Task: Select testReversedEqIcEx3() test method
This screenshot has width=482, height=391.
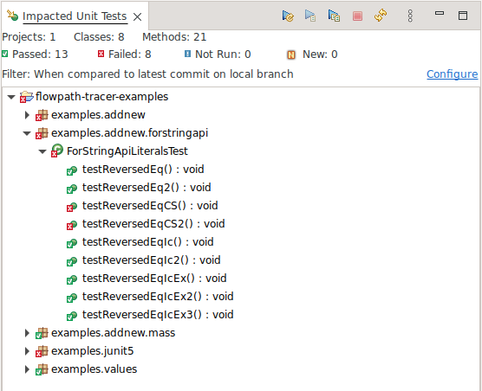Action: (158, 315)
